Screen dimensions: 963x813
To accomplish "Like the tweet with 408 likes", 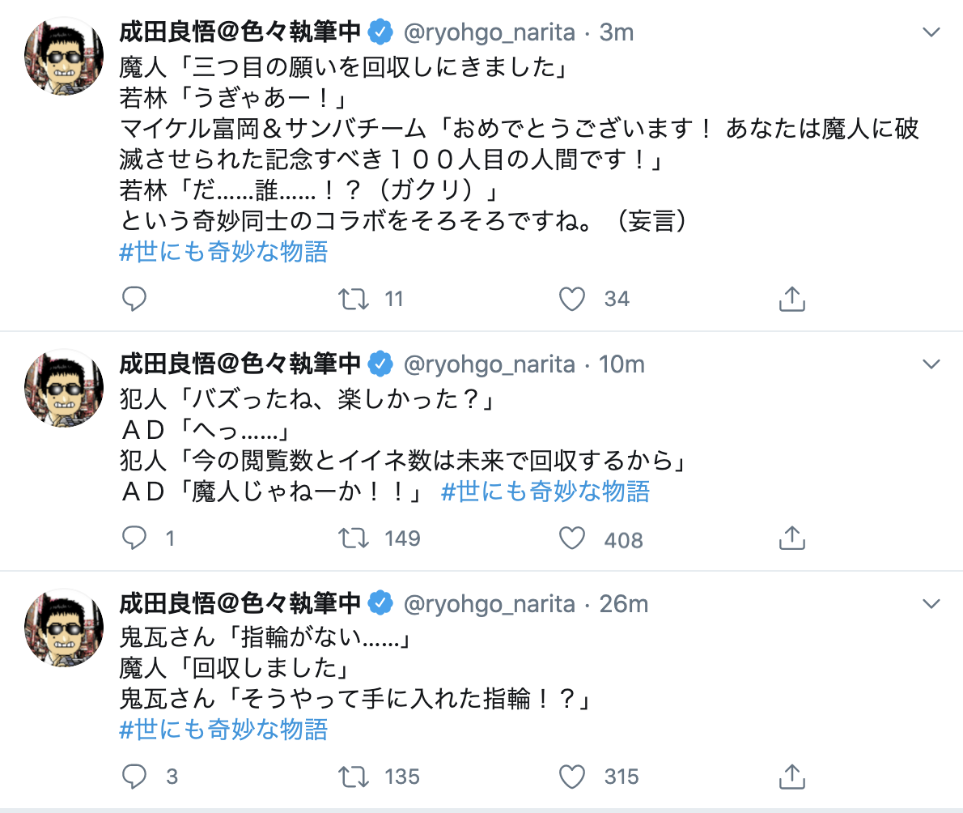I will [x=572, y=539].
